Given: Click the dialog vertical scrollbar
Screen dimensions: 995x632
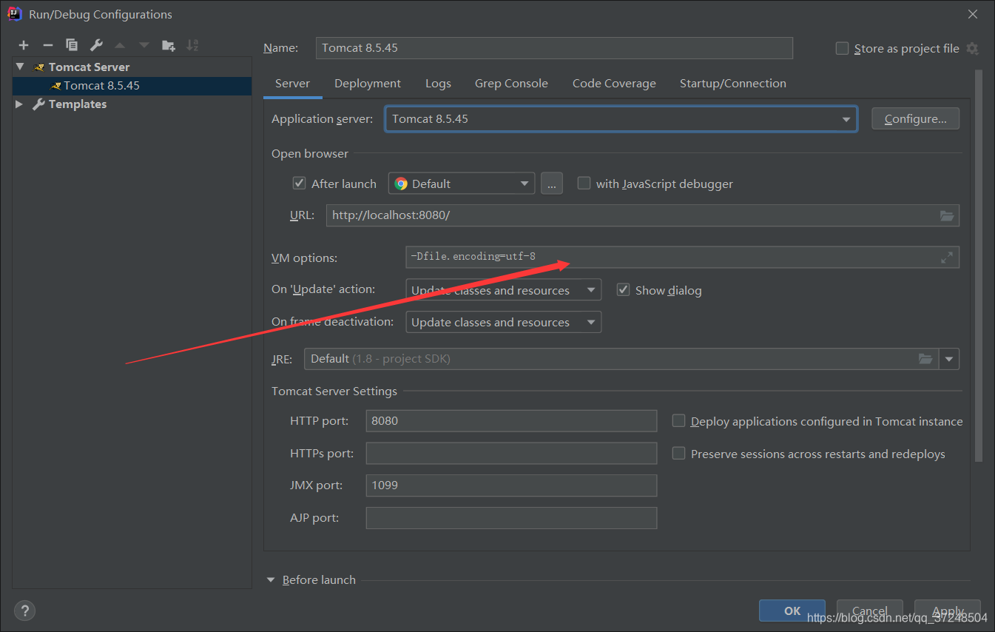Looking at the screenshot, I should [x=979, y=266].
